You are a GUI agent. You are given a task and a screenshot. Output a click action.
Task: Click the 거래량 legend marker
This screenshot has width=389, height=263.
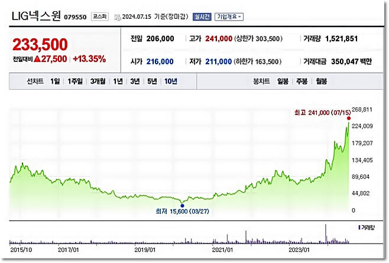[359, 227]
